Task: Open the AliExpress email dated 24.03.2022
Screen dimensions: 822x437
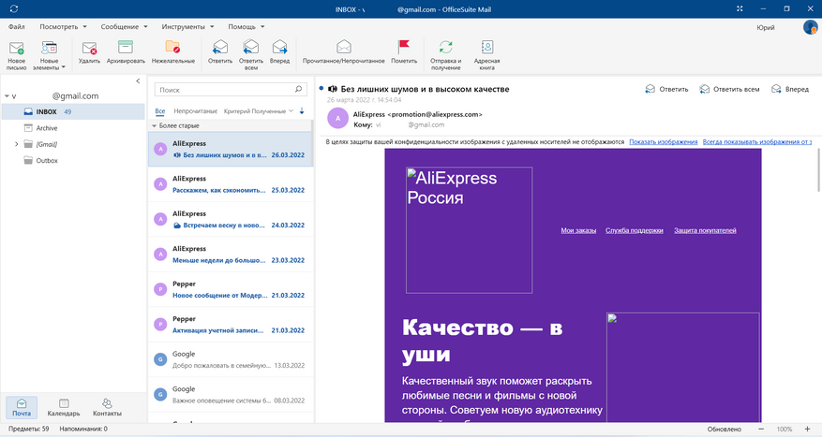Action: point(231,219)
